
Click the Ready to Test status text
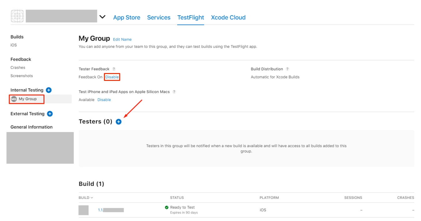coord(182,207)
